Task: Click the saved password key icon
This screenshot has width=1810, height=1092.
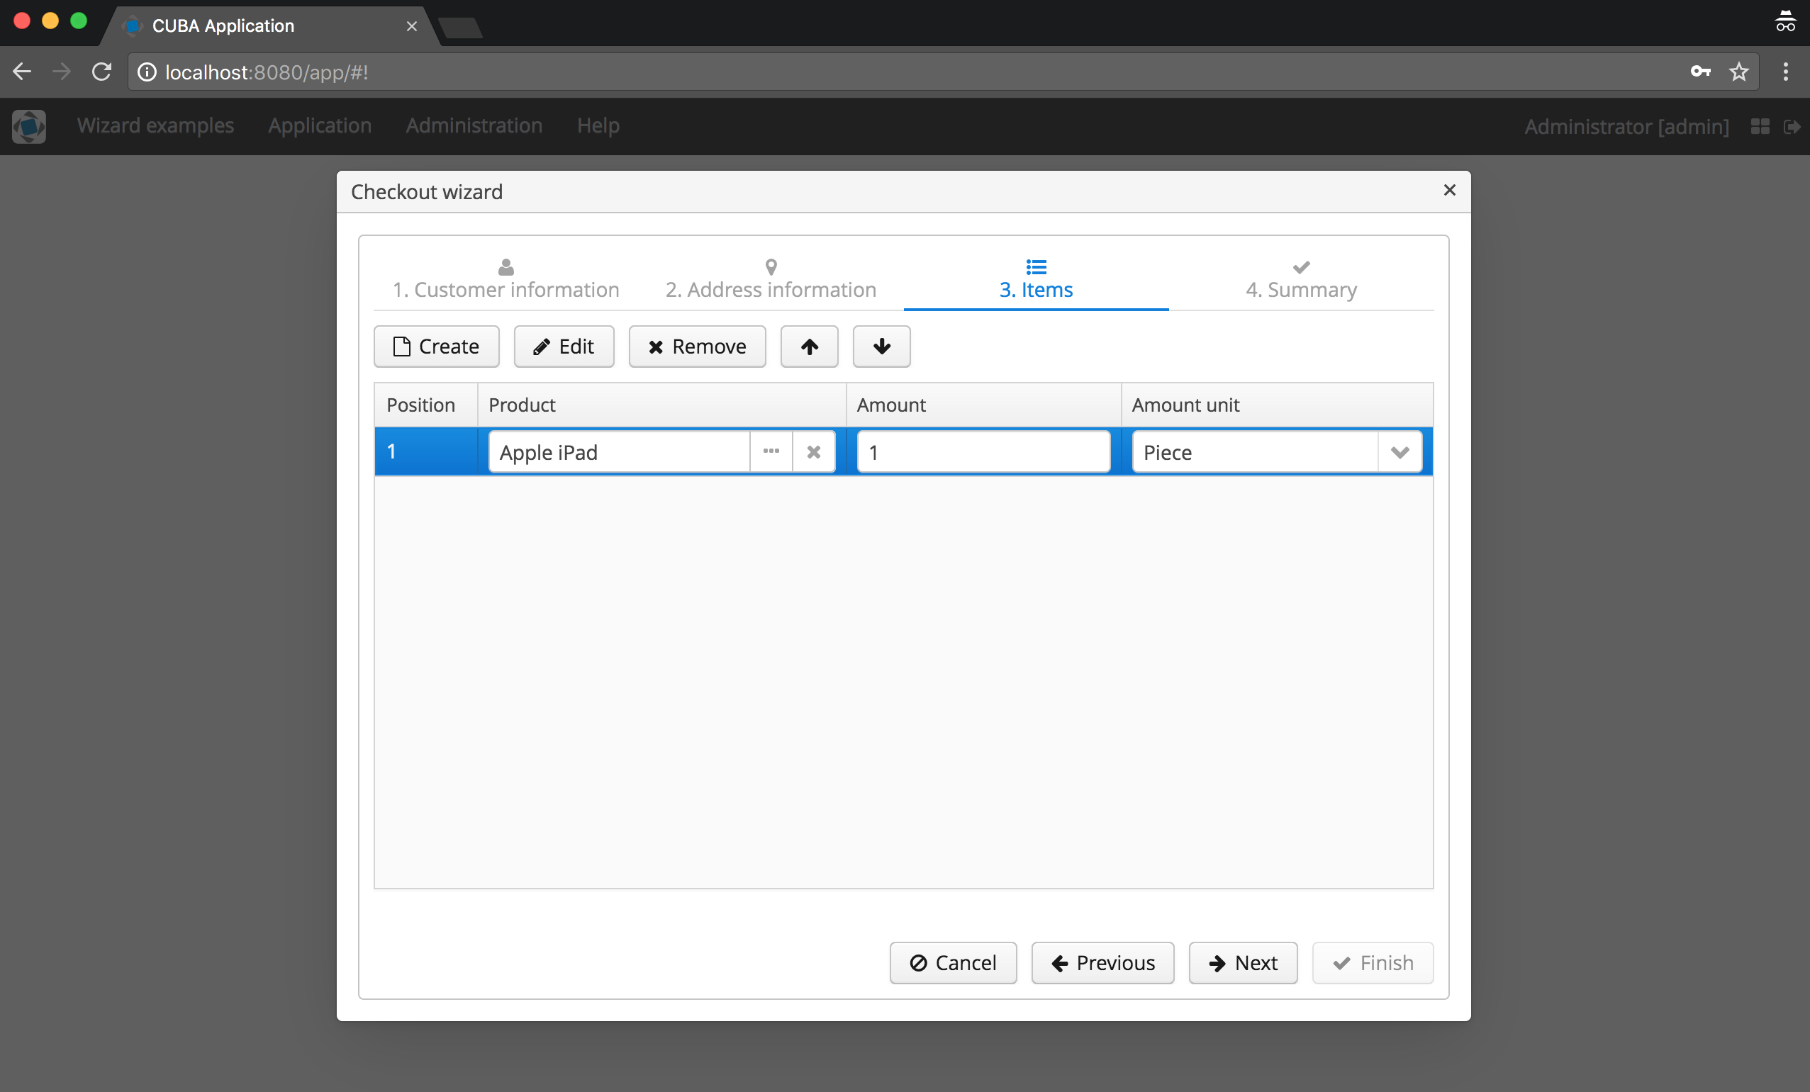Action: [1700, 72]
